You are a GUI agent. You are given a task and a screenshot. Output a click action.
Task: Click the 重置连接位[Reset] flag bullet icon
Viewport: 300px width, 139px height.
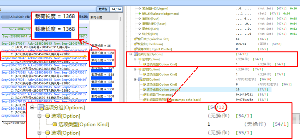pyautogui.click(x=139, y=24)
